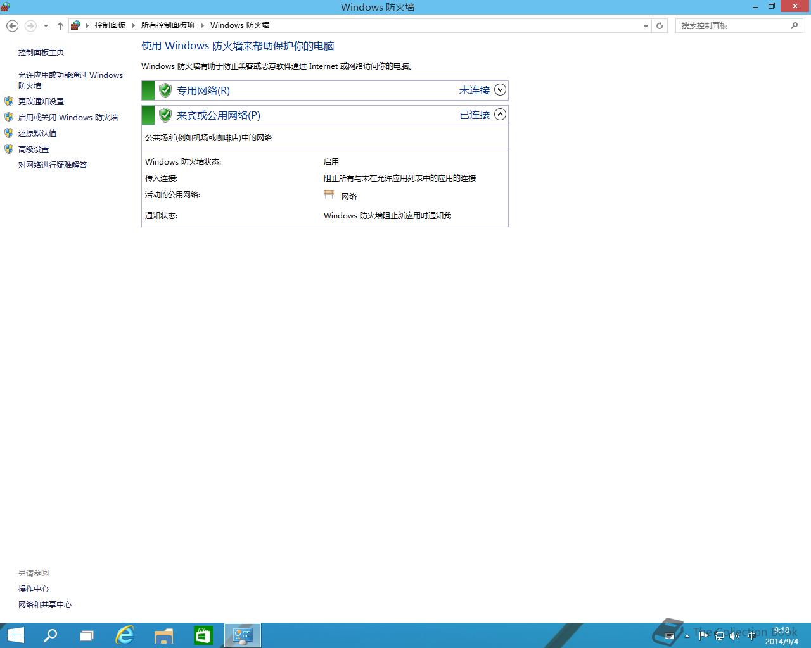Open the 控制面板 breadcrumb
Image resolution: width=811 pixels, height=648 pixels.
coord(110,25)
